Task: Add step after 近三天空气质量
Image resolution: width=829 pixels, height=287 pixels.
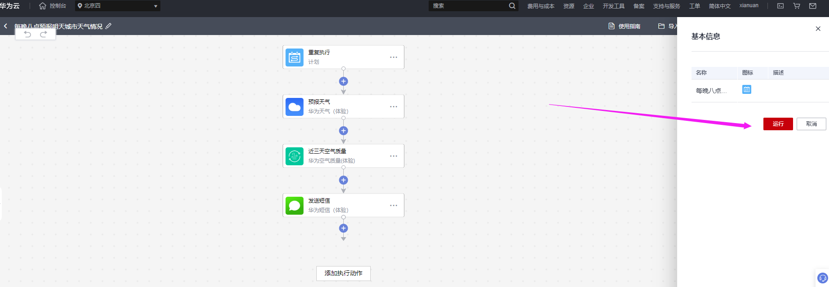Action: click(x=343, y=180)
